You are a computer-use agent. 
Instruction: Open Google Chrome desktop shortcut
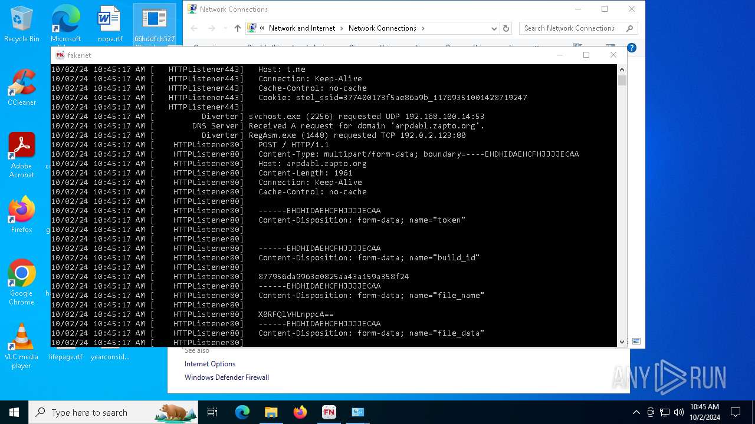point(22,282)
